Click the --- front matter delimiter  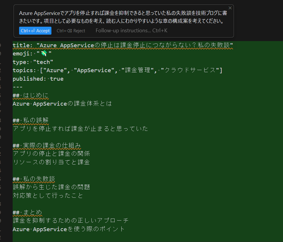point(18,87)
